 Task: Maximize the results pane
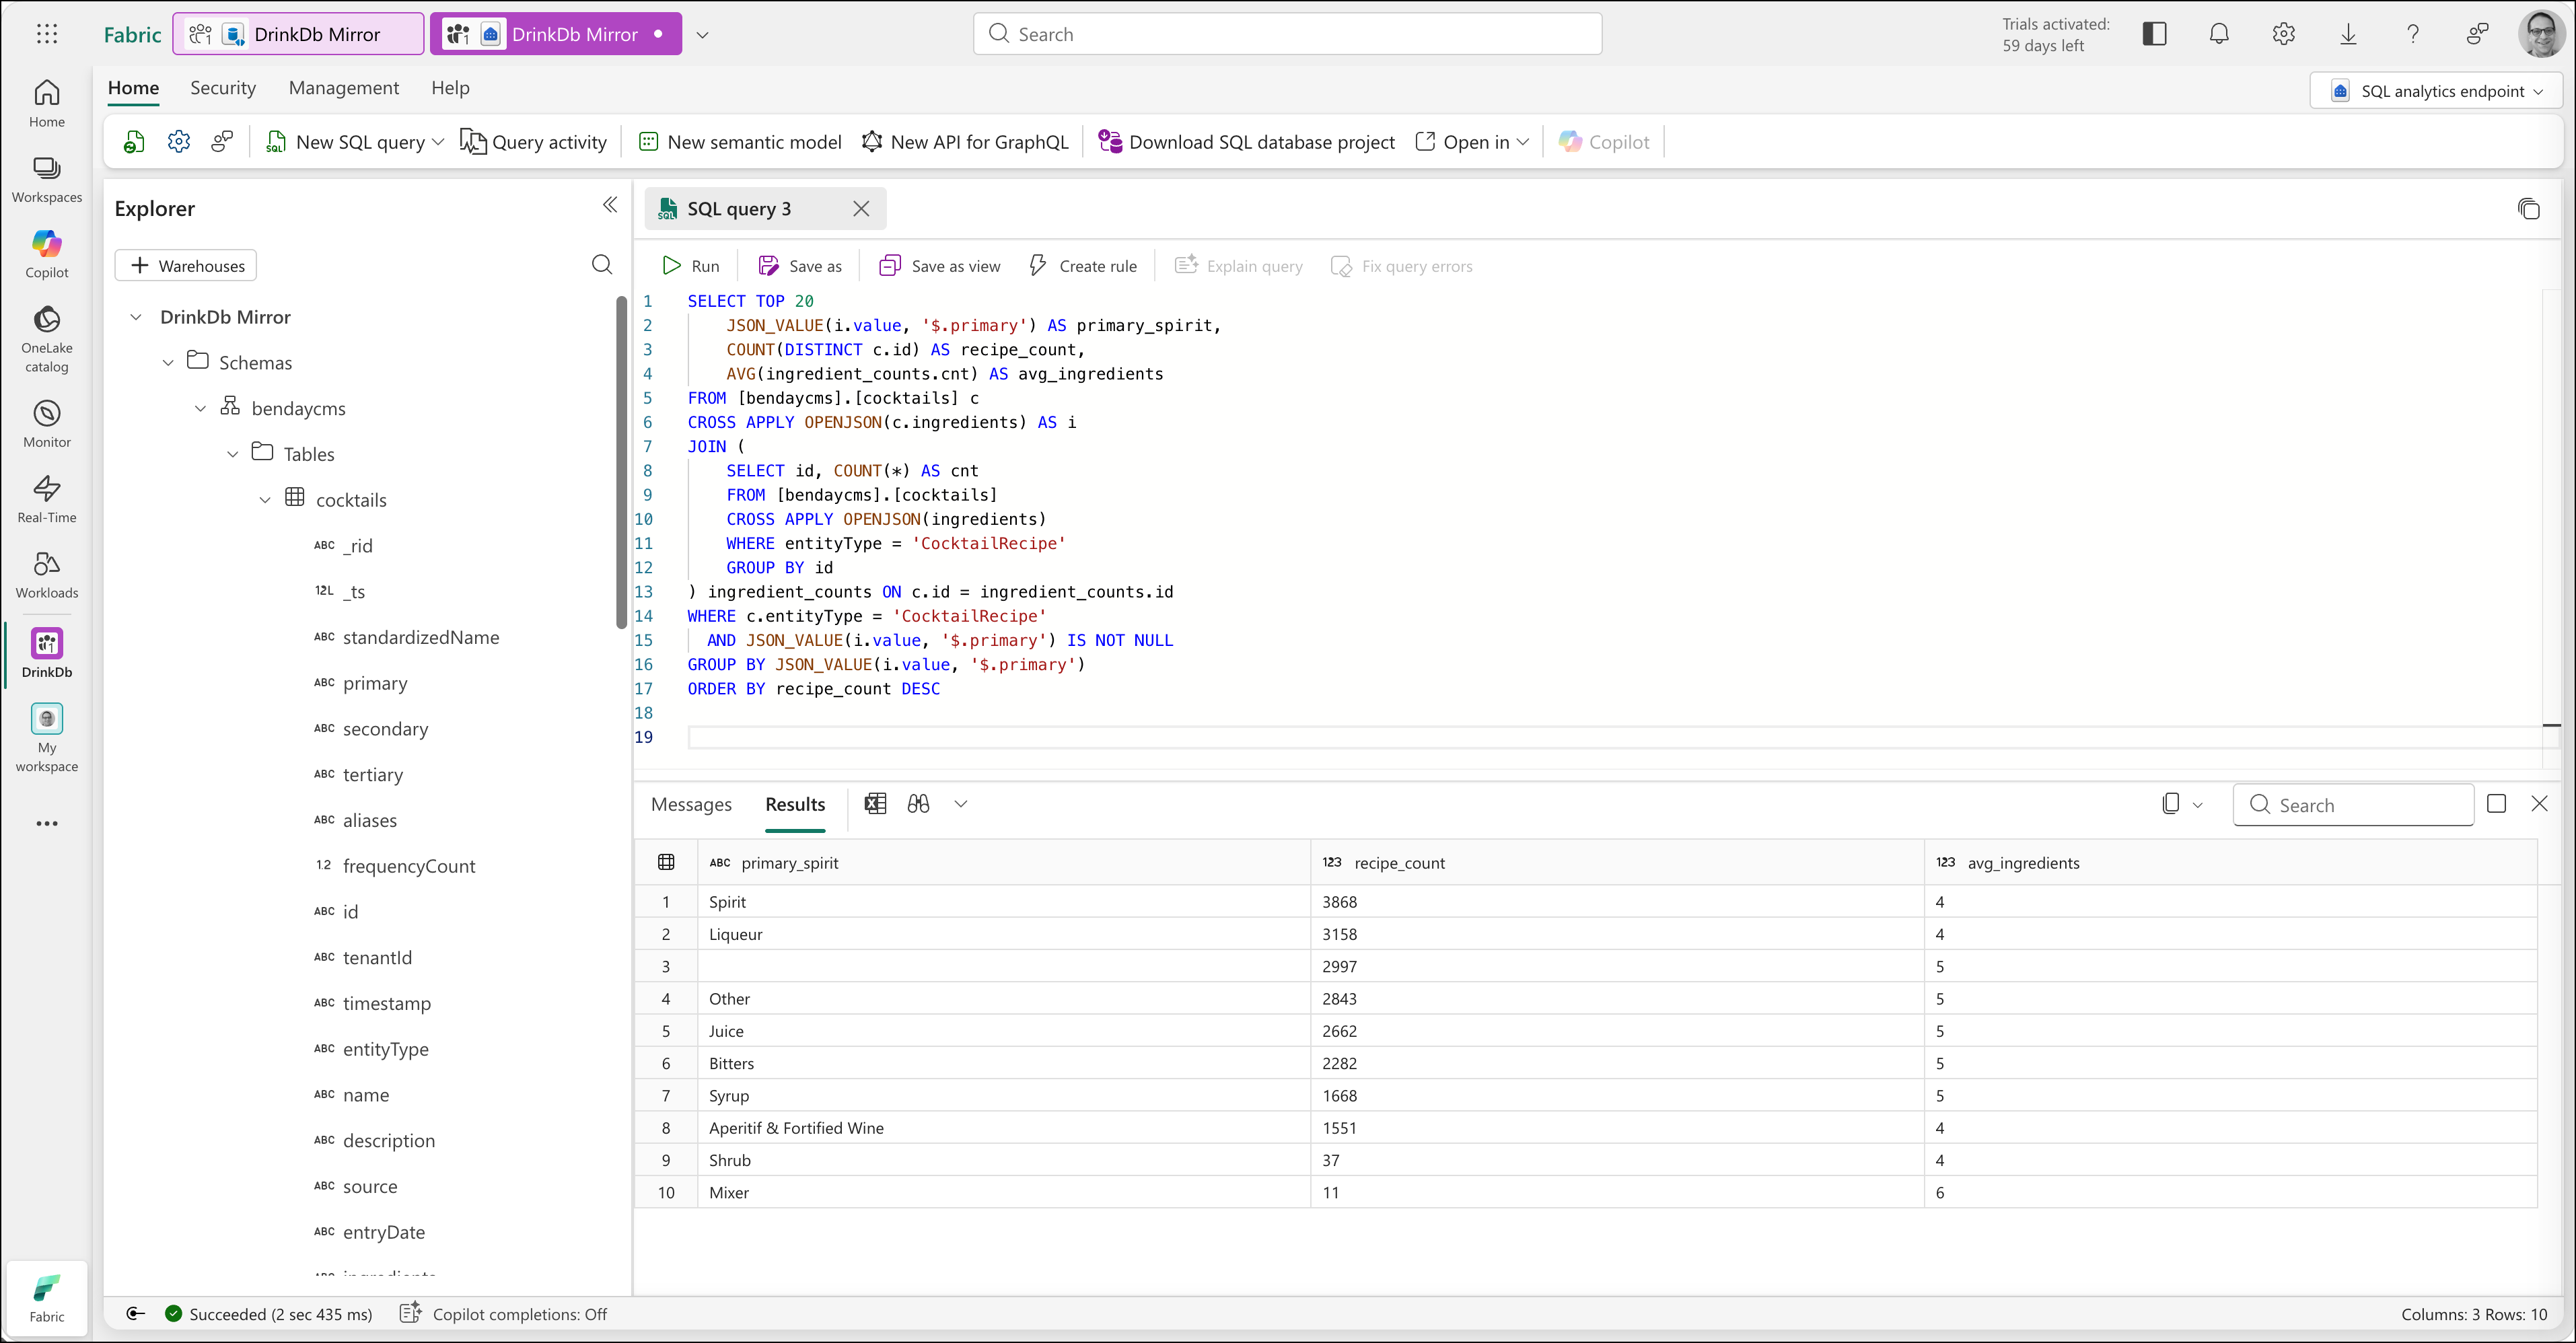[x=2496, y=804]
